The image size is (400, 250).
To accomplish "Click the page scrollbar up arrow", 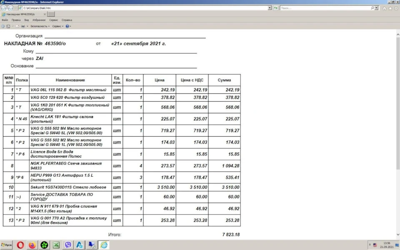I will 398,34.
